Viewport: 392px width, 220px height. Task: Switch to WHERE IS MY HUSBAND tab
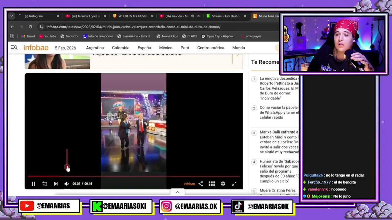pos(133,16)
